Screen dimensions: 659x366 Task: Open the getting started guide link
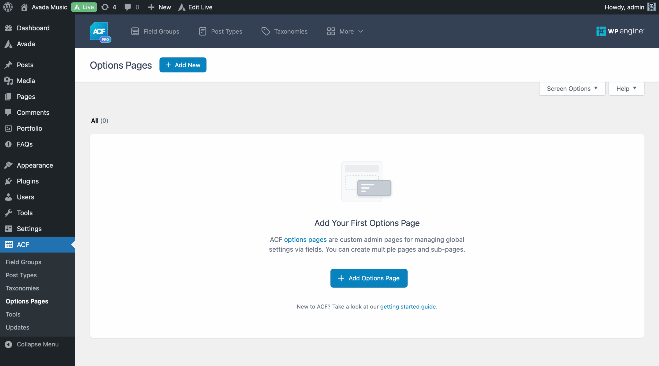click(x=408, y=306)
